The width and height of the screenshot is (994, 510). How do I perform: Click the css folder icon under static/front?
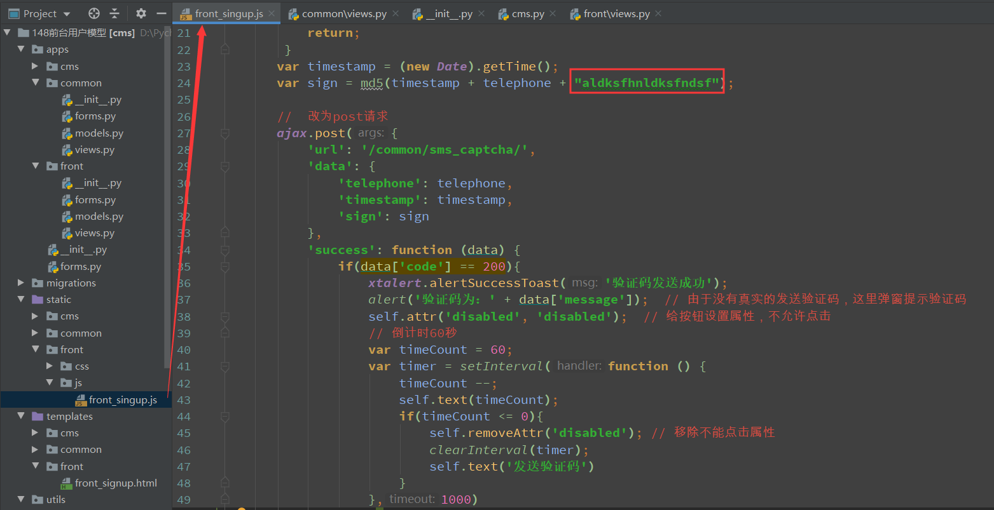[x=66, y=366]
